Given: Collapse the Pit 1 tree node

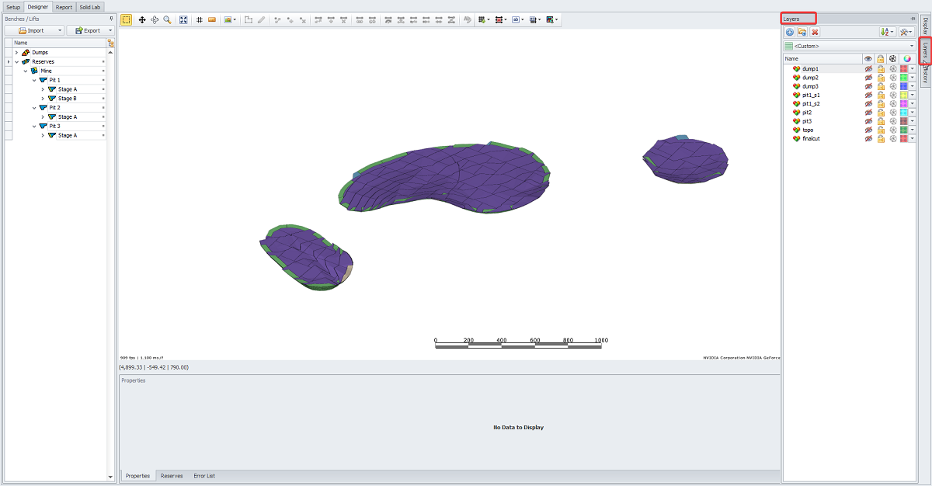Looking at the screenshot, I should click(x=34, y=80).
